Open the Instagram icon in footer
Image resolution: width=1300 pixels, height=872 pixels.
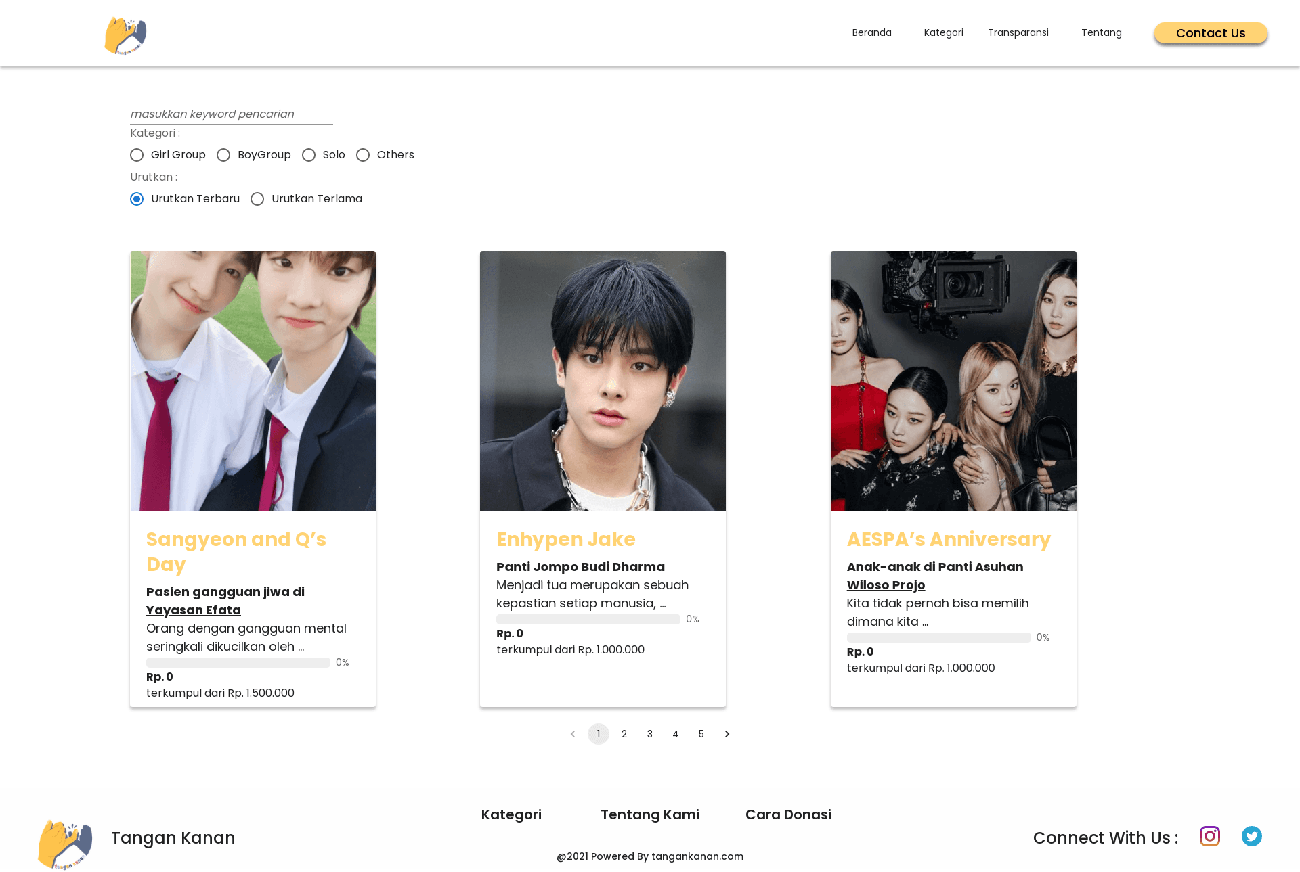[x=1209, y=836]
